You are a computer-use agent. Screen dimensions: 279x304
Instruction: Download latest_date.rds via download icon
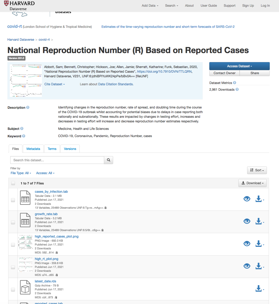pos(260,289)
